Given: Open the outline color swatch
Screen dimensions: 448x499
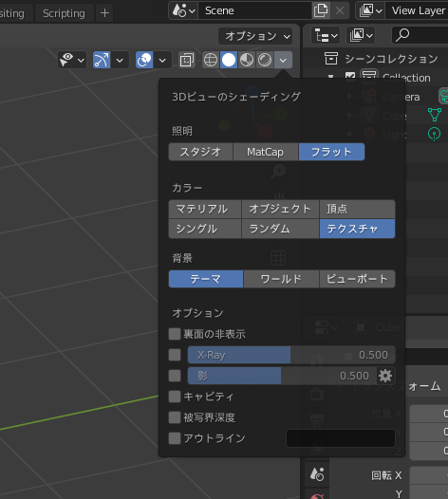Looking at the screenshot, I should click(341, 438).
